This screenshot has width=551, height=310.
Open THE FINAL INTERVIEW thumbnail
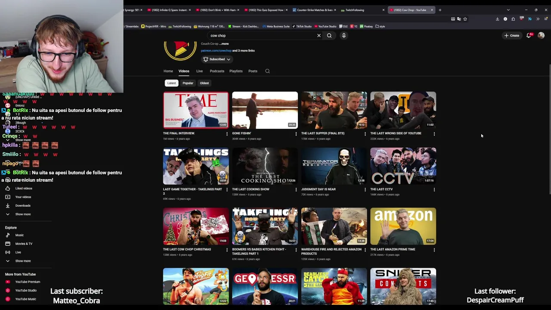[x=196, y=110]
